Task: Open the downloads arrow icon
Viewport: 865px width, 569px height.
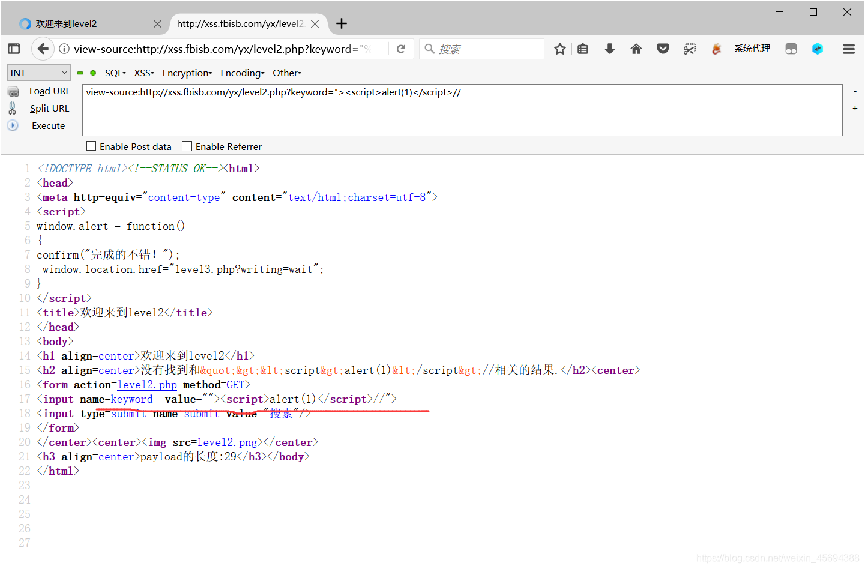Action: coord(610,49)
